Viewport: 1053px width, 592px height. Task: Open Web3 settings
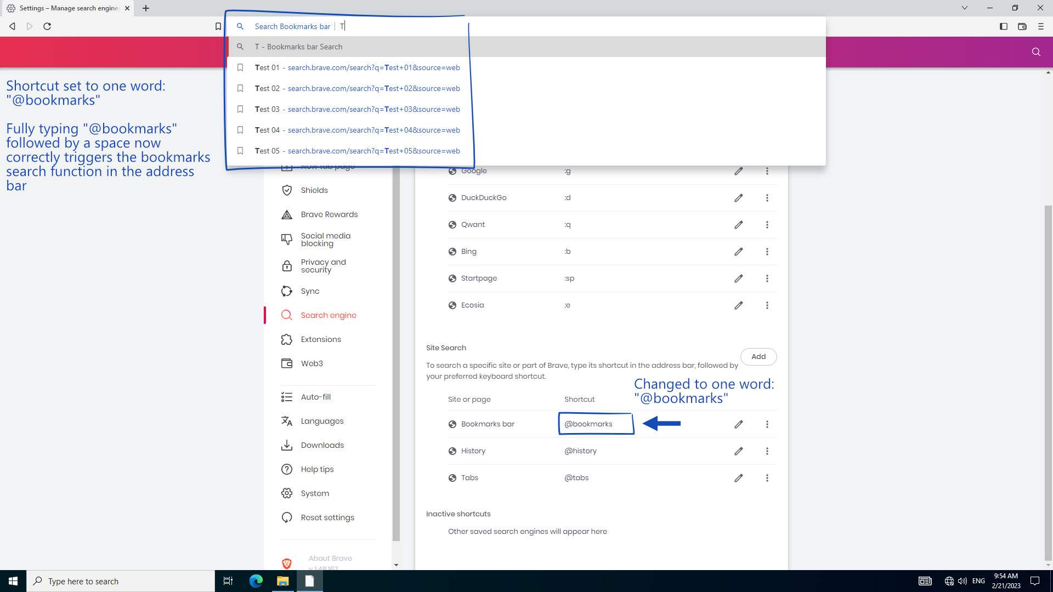[x=312, y=363]
